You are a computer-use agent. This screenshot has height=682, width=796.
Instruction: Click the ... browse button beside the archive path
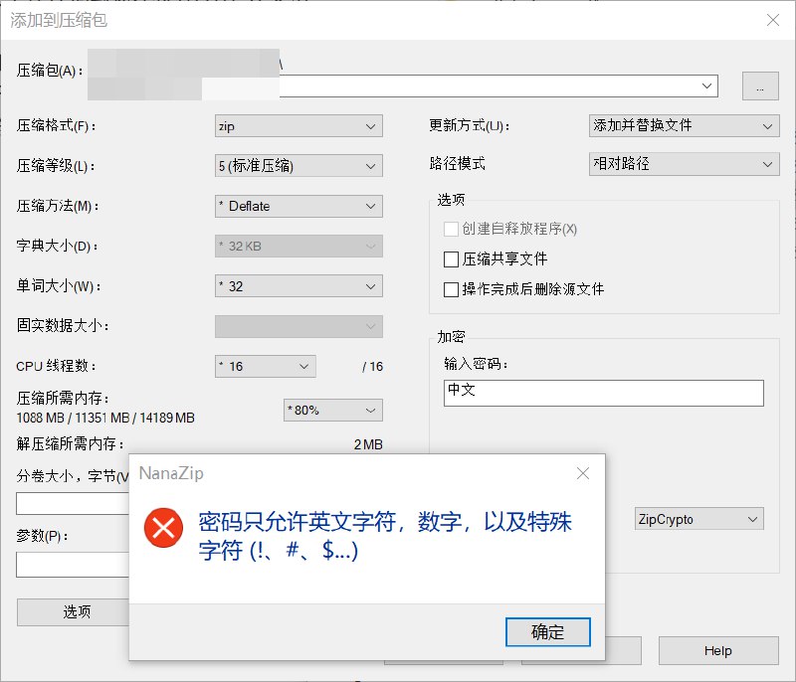(x=760, y=85)
